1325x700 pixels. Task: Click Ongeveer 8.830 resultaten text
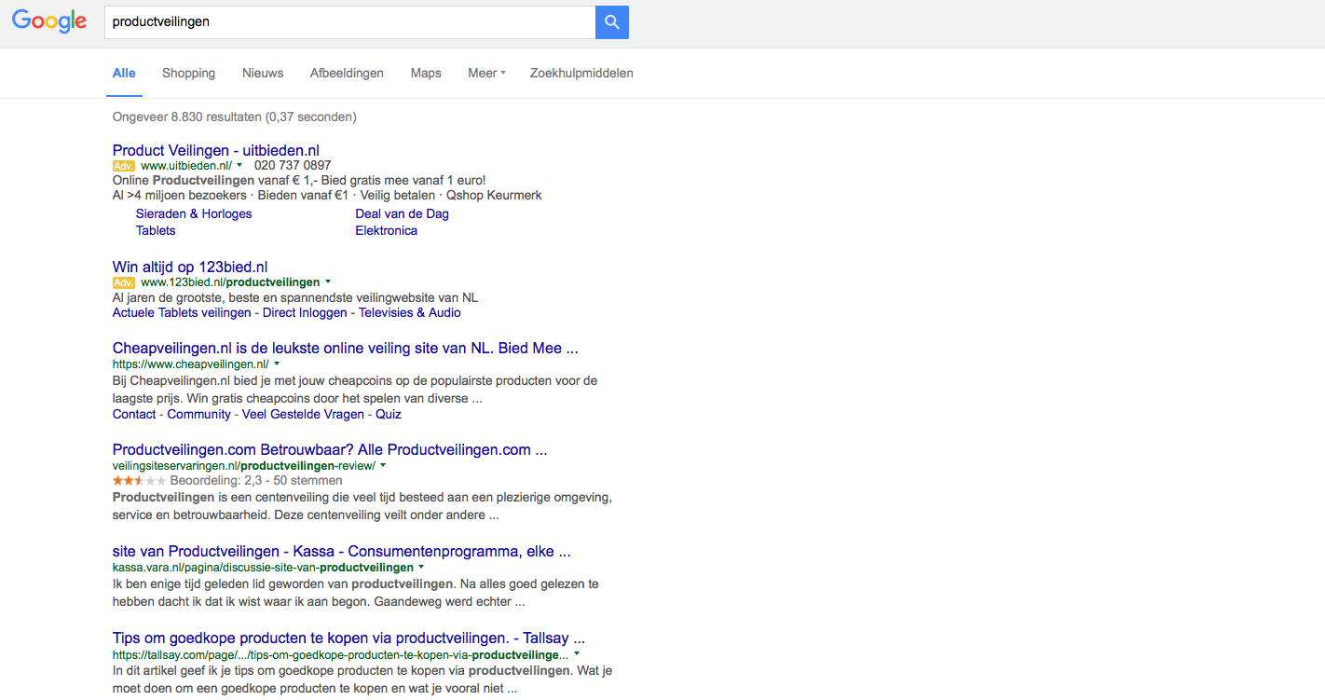point(235,117)
